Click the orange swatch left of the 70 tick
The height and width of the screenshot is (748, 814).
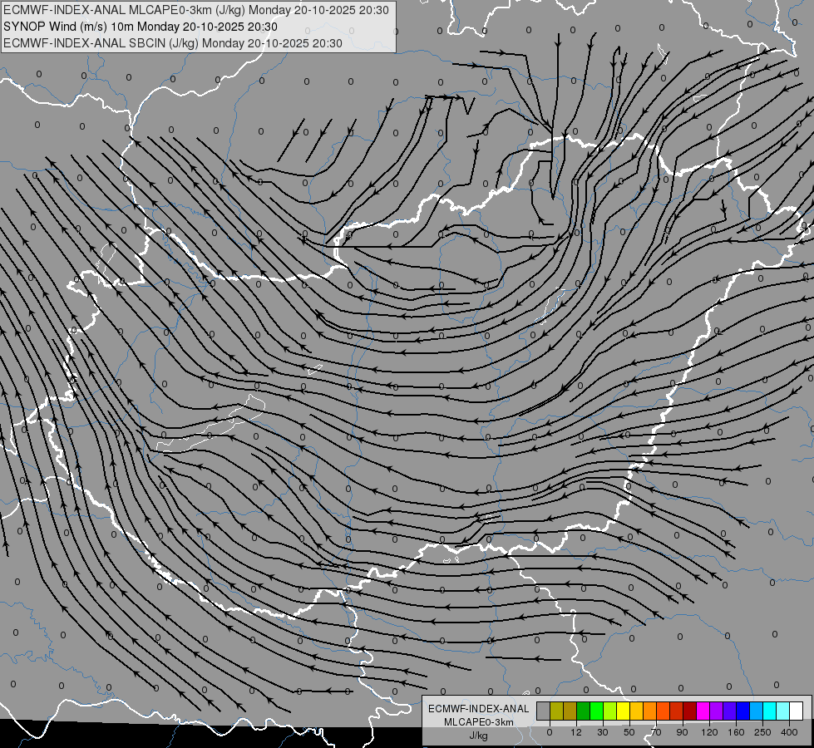[650, 711]
